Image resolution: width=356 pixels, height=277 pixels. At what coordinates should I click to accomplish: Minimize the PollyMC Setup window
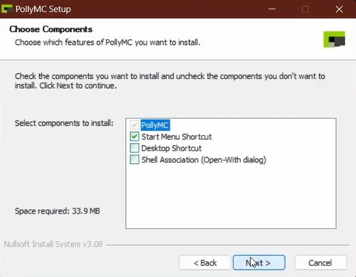272,9
